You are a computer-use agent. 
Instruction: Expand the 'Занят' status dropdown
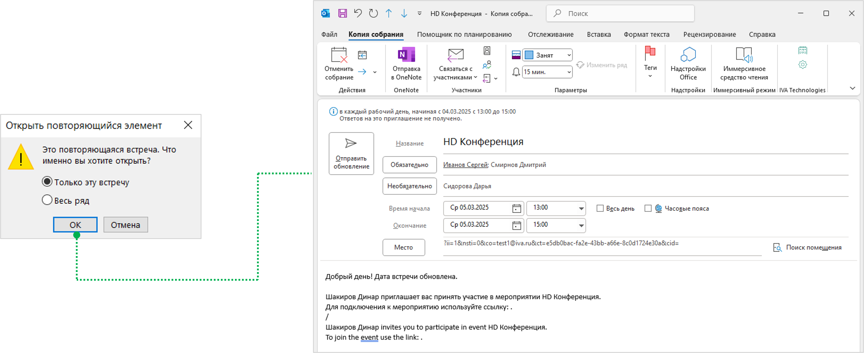[569, 55]
